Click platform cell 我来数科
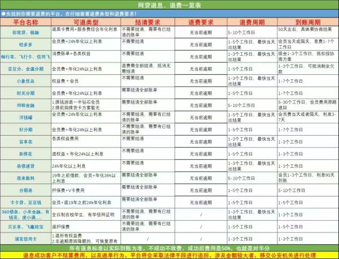Image resolution: width=339 pixels, height=259 pixels. pos(25,178)
